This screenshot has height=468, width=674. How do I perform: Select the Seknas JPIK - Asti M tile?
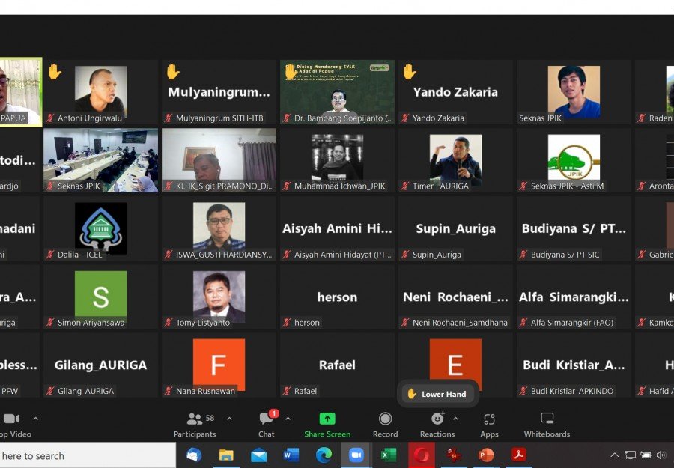[574, 160]
